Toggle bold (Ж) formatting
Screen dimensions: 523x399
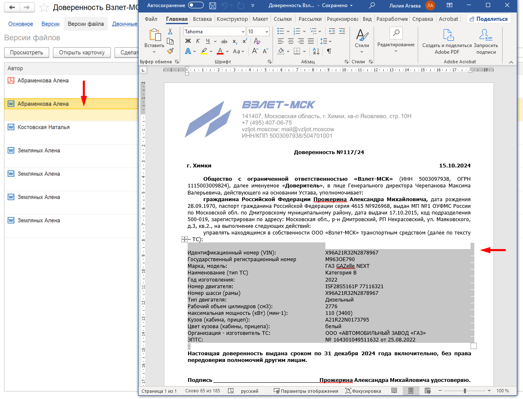pos(188,41)
